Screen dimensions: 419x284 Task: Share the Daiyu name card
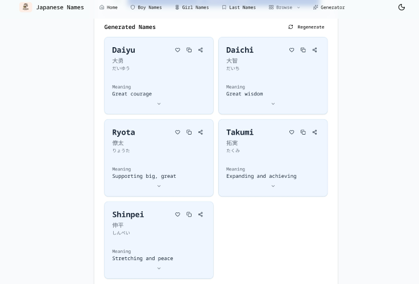pyautogui.click(x=200, y=50)
